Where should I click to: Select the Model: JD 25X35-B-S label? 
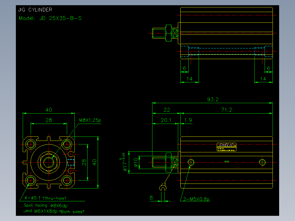[50, 18]
